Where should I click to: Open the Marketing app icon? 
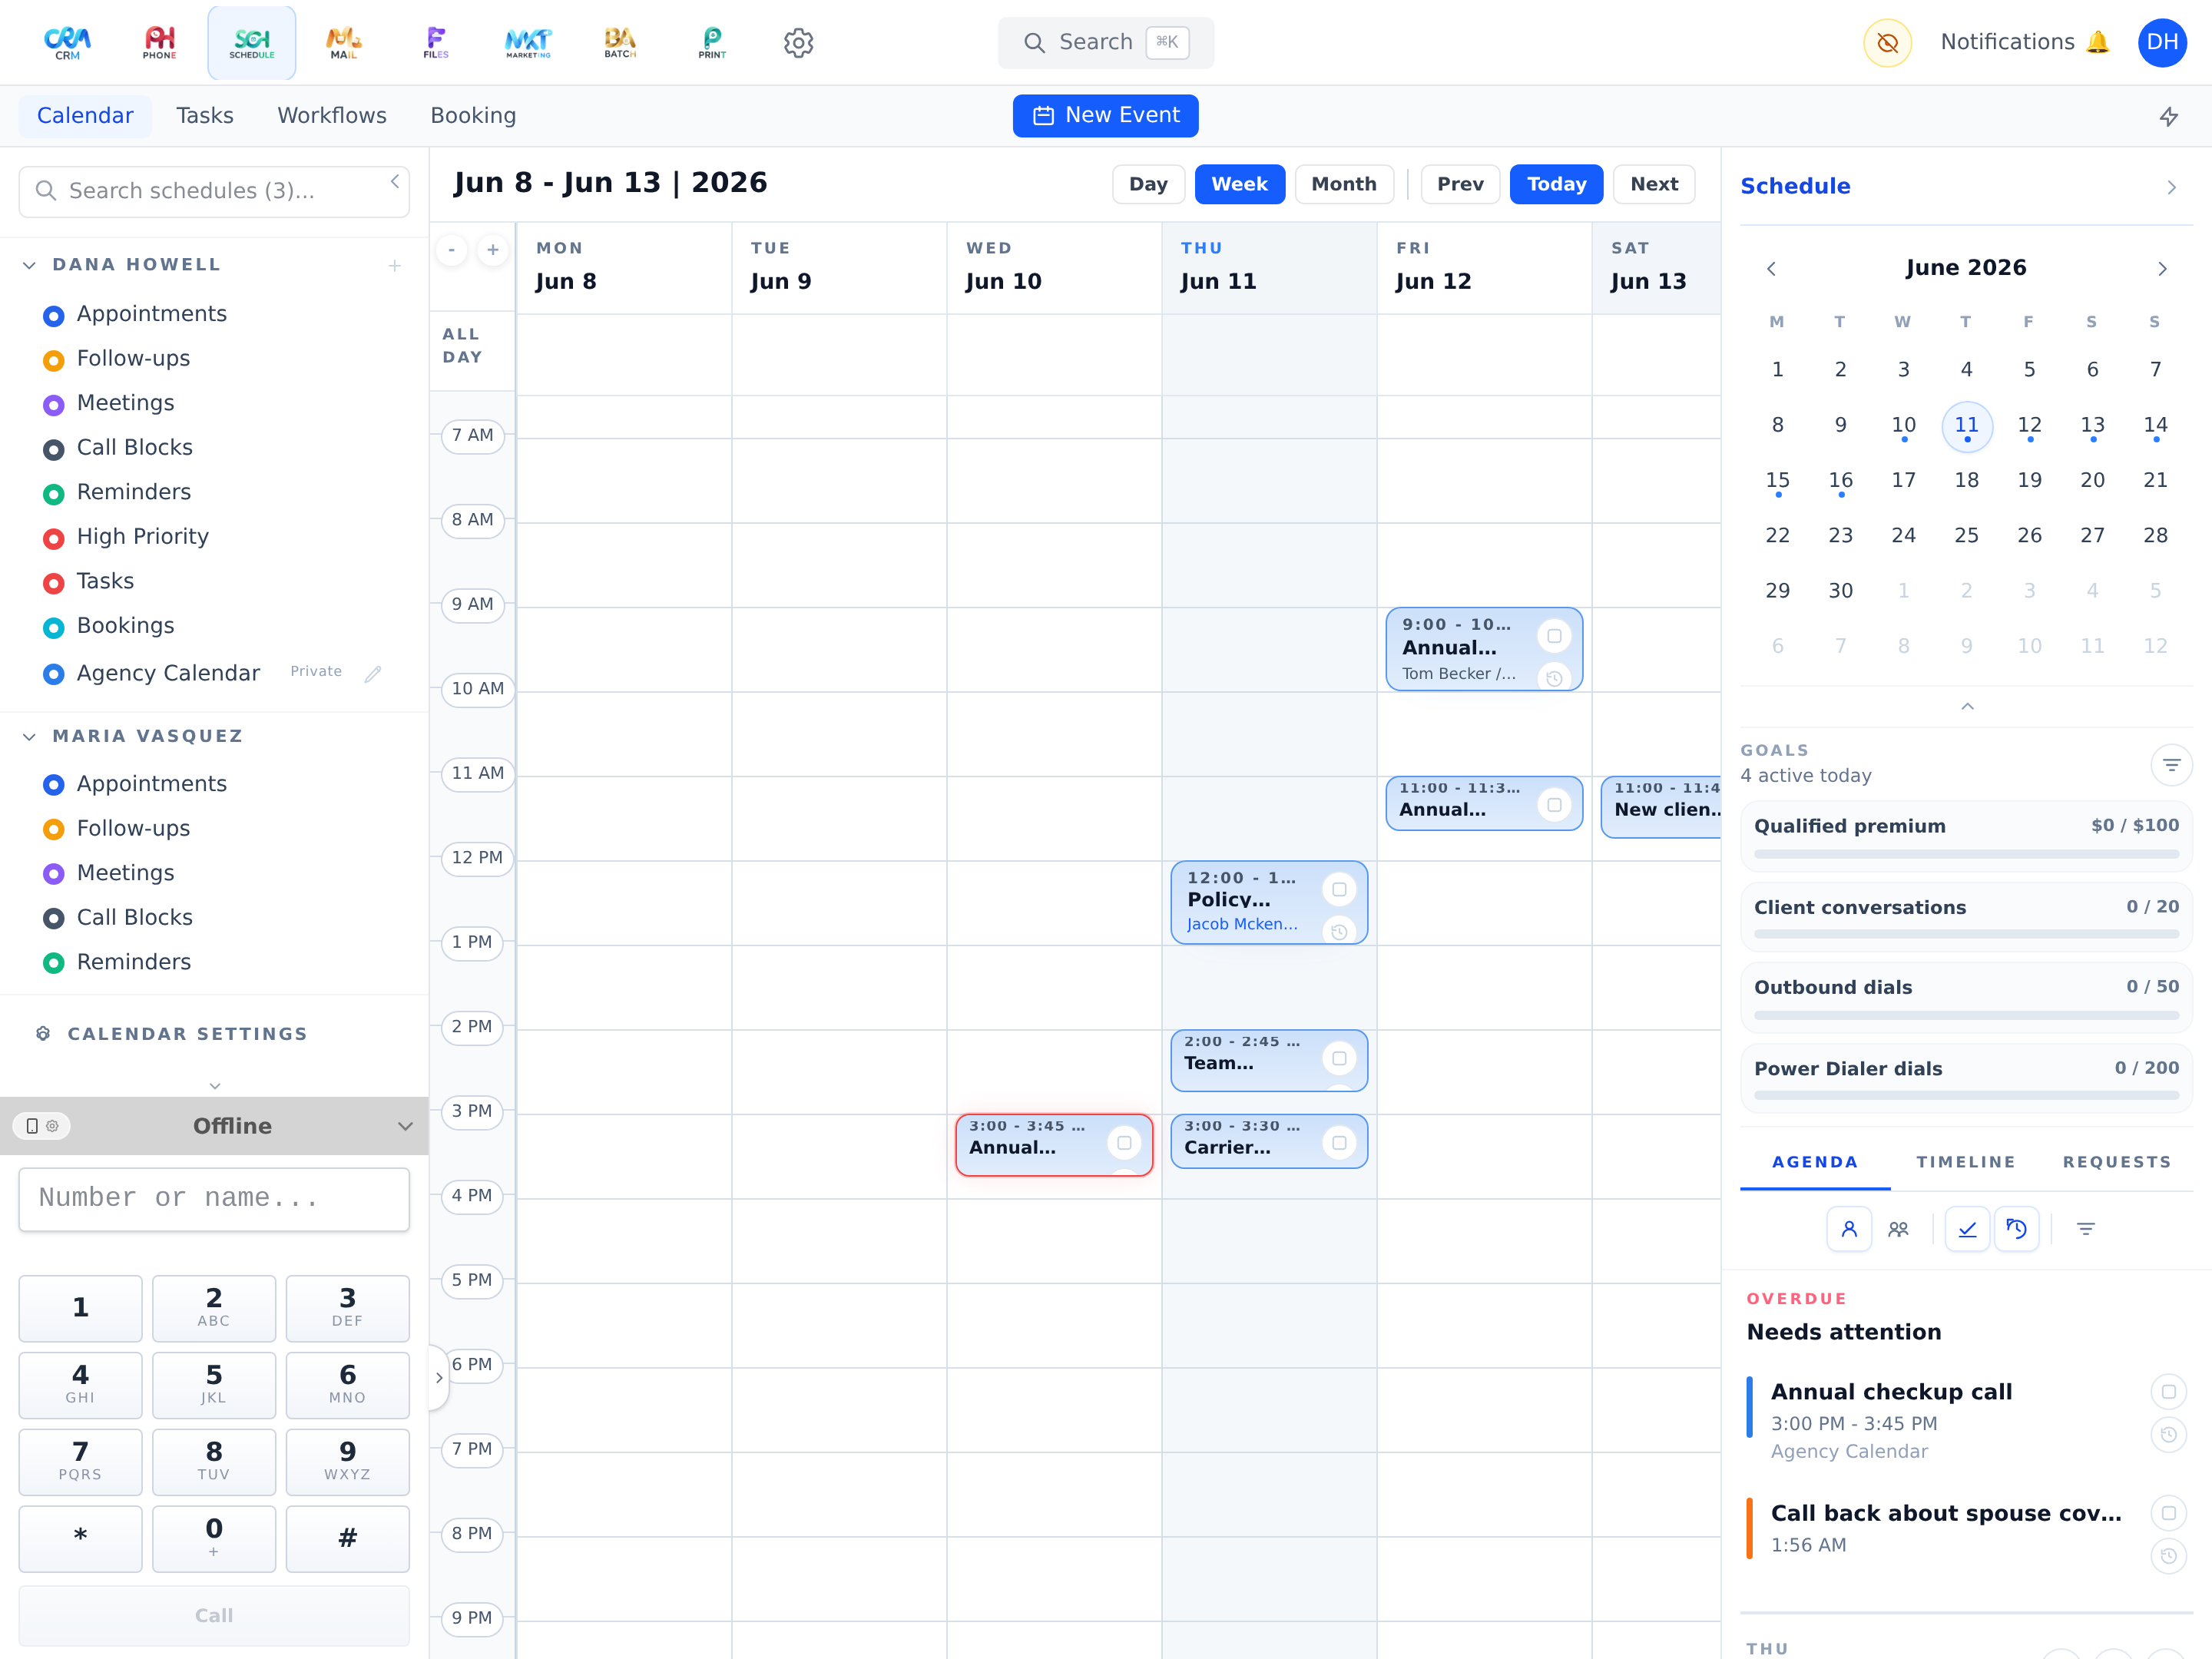click(528, 43)
